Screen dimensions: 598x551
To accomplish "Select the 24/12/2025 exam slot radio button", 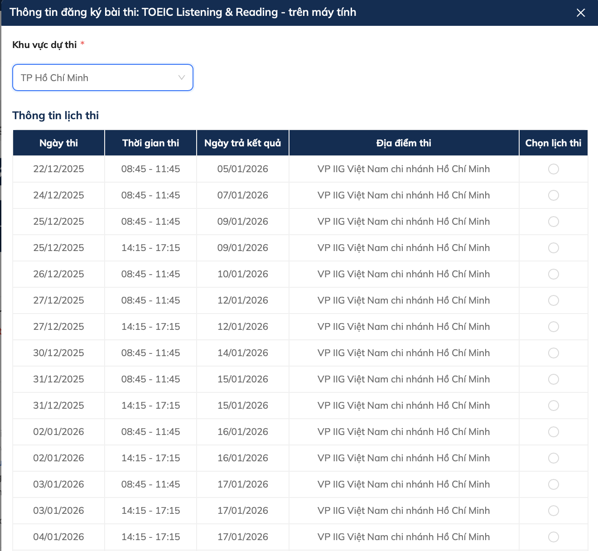I will [553, 195].
